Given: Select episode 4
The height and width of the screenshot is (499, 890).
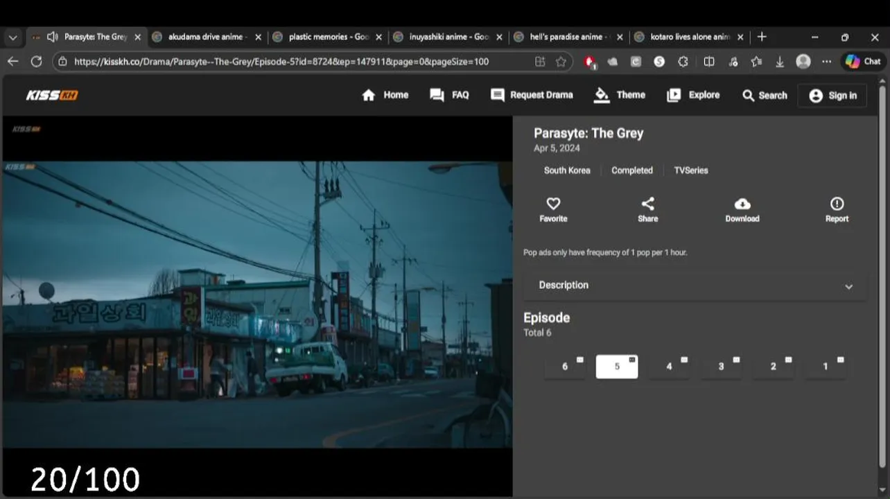Looking at the screenshot, I should 669,367.
